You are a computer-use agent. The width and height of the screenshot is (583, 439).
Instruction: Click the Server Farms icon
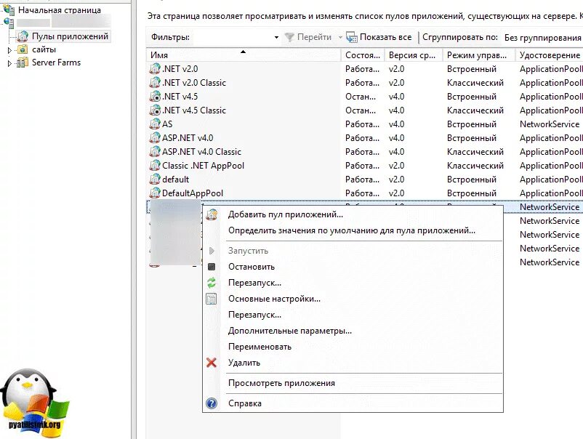[x=23, y=63]
